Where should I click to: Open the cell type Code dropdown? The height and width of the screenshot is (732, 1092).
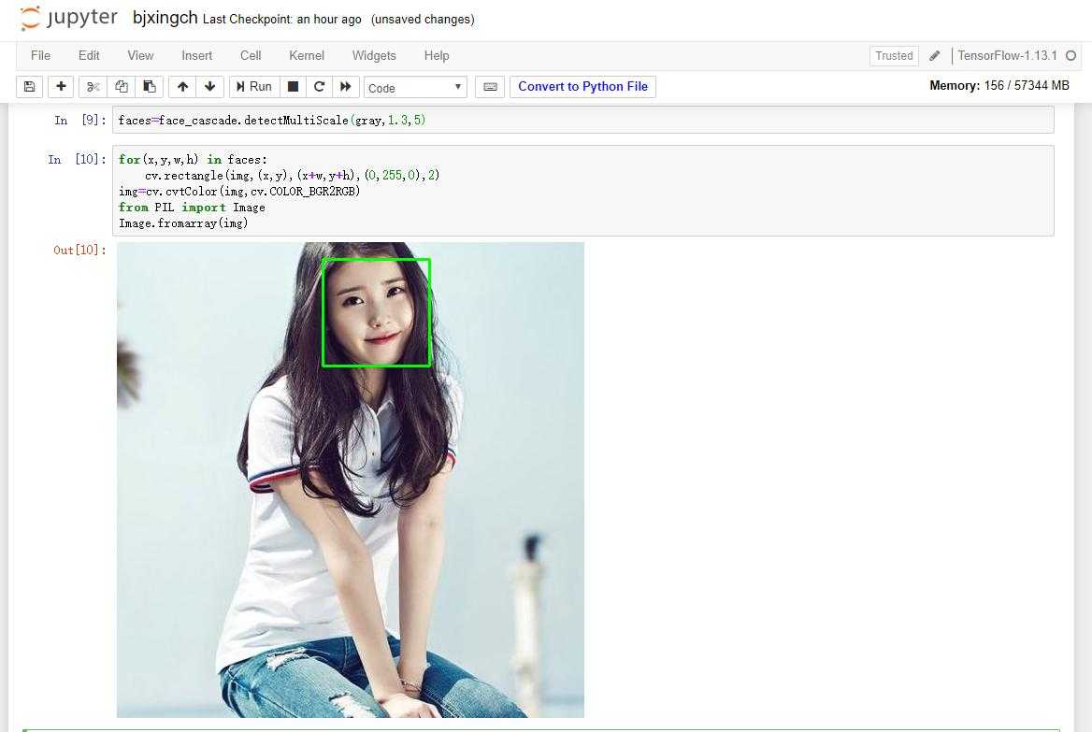415,87
